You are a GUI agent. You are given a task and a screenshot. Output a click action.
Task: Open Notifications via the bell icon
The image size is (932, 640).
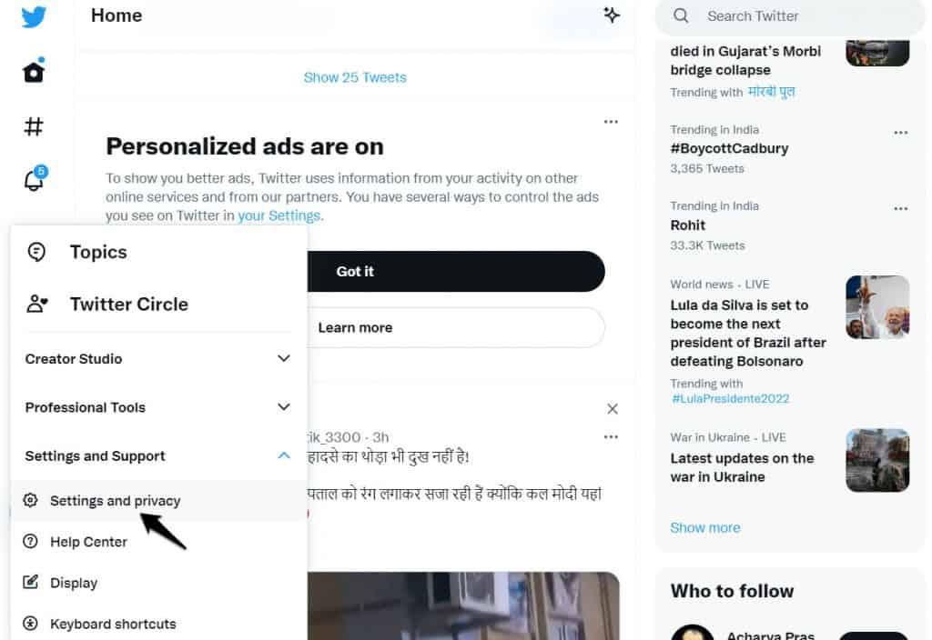click(x=34, y=182)
